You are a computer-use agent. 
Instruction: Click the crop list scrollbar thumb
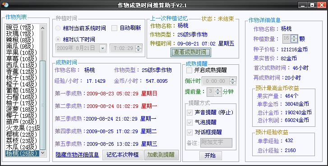point(43,105)
